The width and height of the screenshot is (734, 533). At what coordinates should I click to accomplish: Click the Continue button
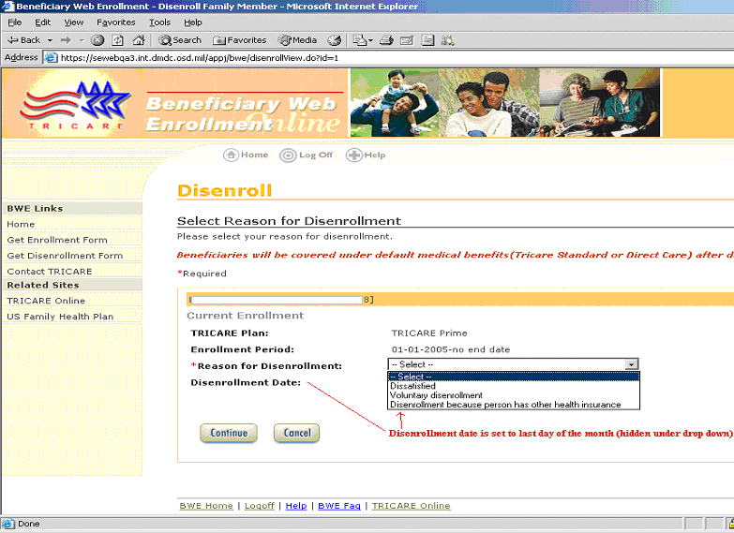click(x=229, y=433)
